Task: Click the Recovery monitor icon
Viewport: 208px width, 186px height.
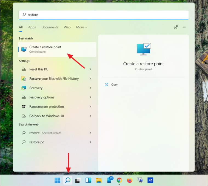Action: tap(24, 88)
